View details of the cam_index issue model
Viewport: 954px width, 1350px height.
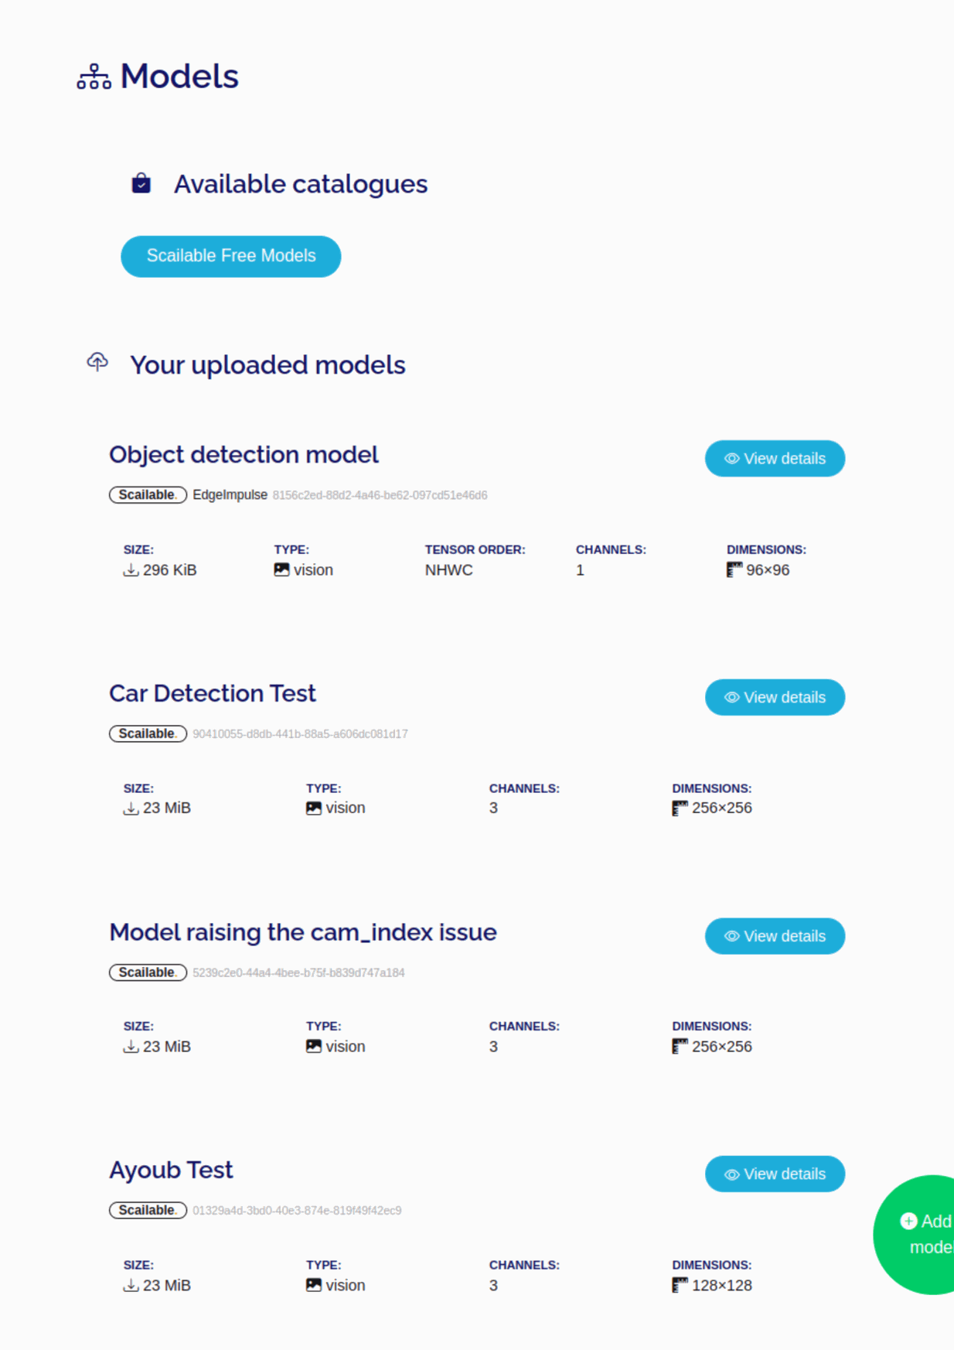(x=775, y=936)
